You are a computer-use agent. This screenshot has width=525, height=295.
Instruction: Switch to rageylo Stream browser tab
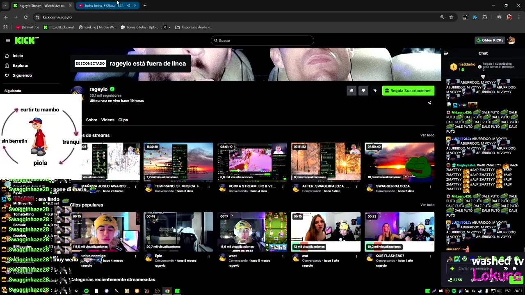(x=42, y=6)
